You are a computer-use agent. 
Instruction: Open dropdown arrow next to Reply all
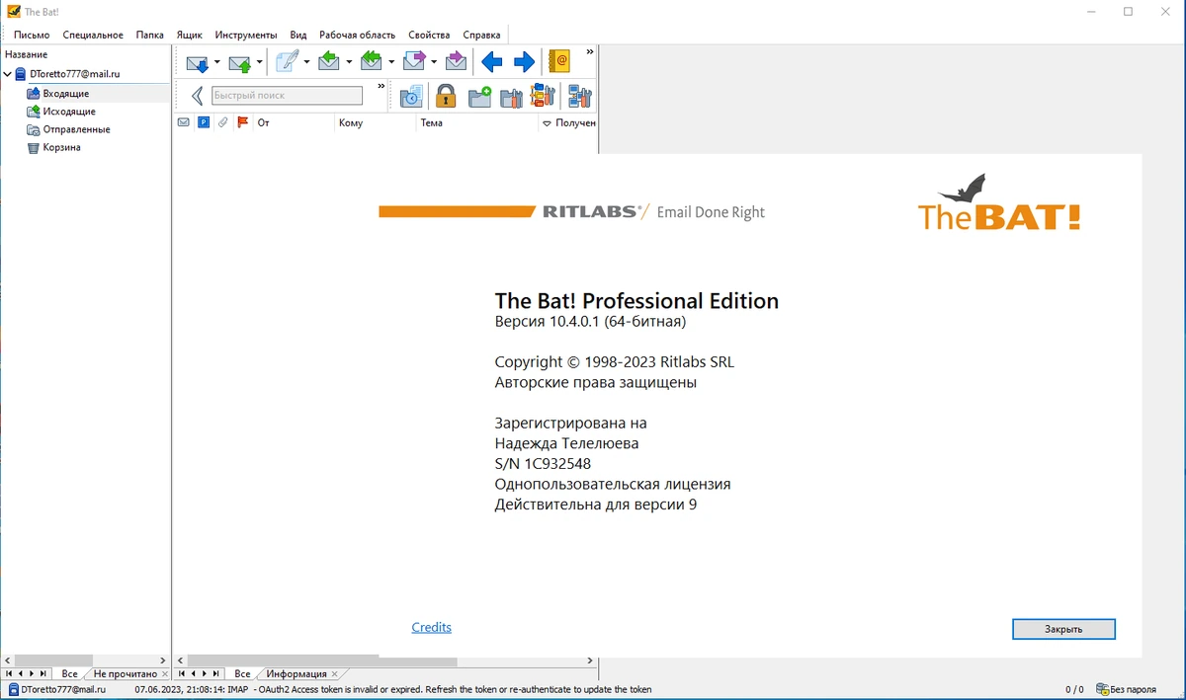(391, 62)
